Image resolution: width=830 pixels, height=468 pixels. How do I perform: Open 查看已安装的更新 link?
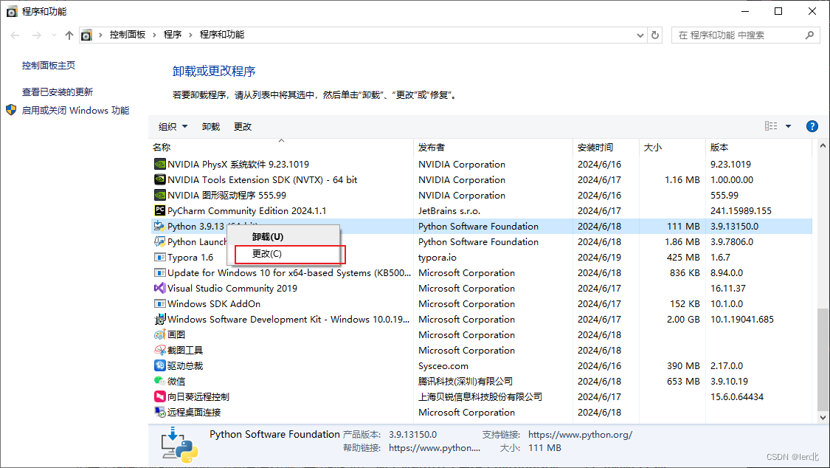tap(57, 92)
